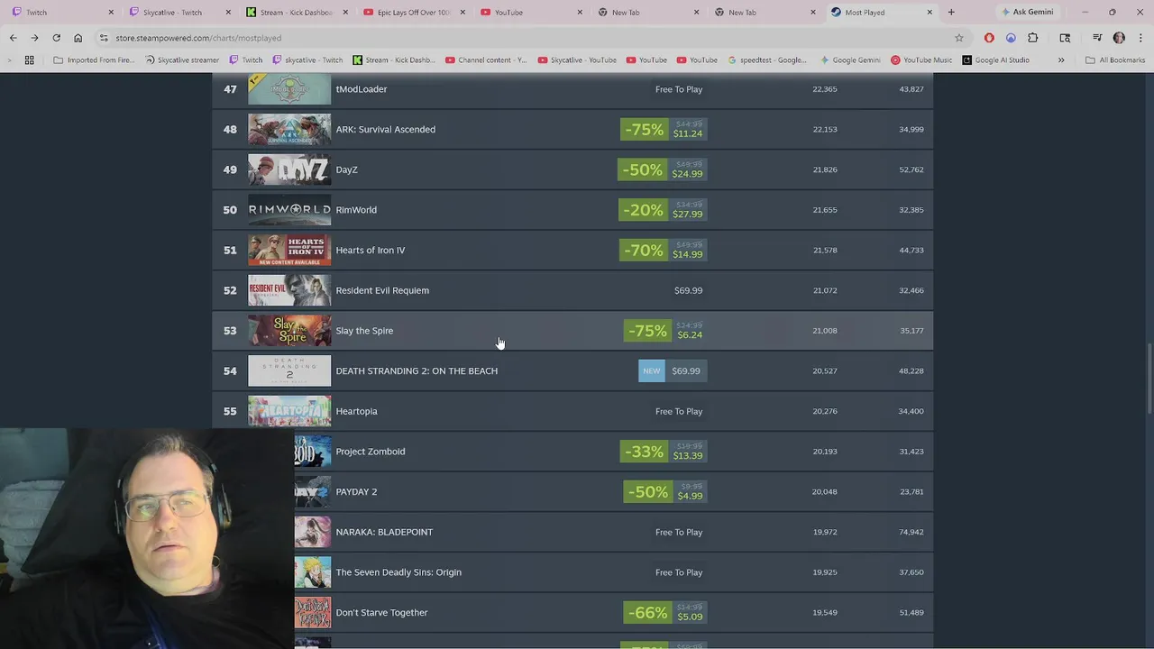Open the Heartopia game thumbnail
Image resolution: width=1154 pixels, height=649 pixels.
pyautogui.click(x=289, y=411)
